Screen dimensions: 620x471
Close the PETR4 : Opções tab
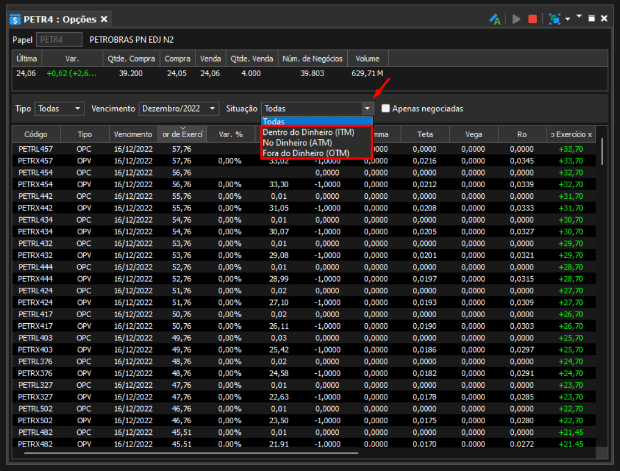pos(104,19)
